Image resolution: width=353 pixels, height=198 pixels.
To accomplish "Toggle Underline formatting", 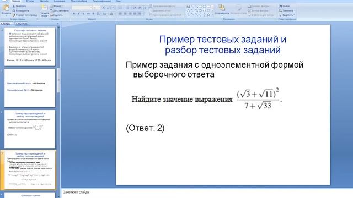I will pyautogui.click(x=83, y=14).
